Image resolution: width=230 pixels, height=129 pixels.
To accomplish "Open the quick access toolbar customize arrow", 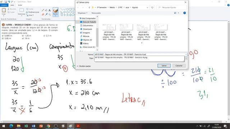I will click(x=15, y=2).
